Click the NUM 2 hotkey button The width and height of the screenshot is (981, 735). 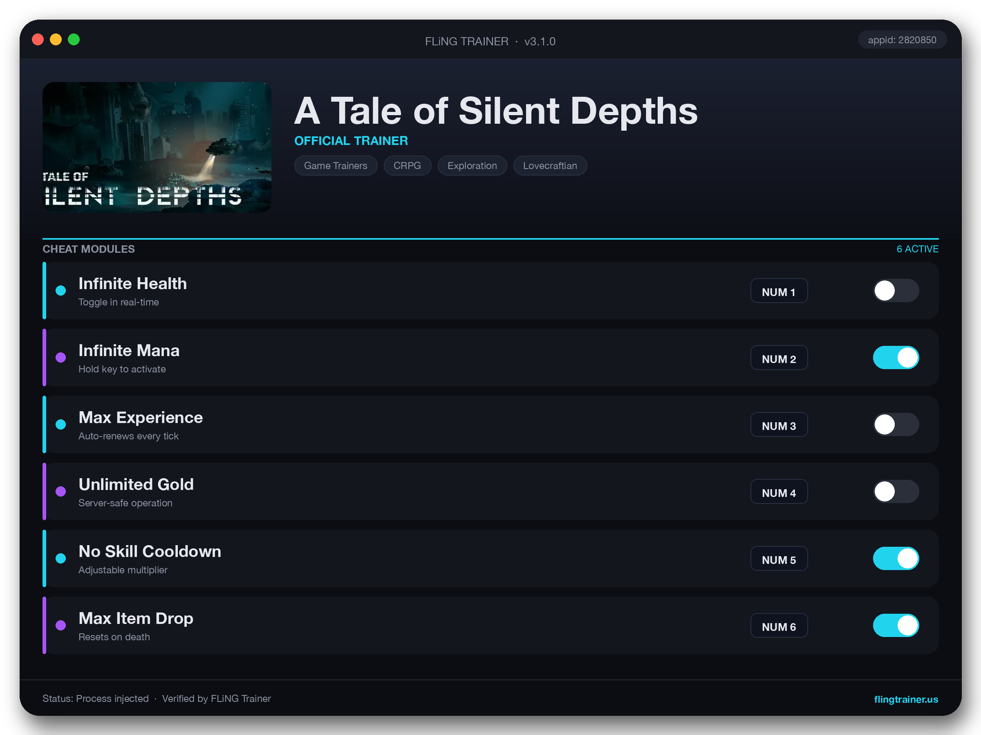click(x=779, y=358)
